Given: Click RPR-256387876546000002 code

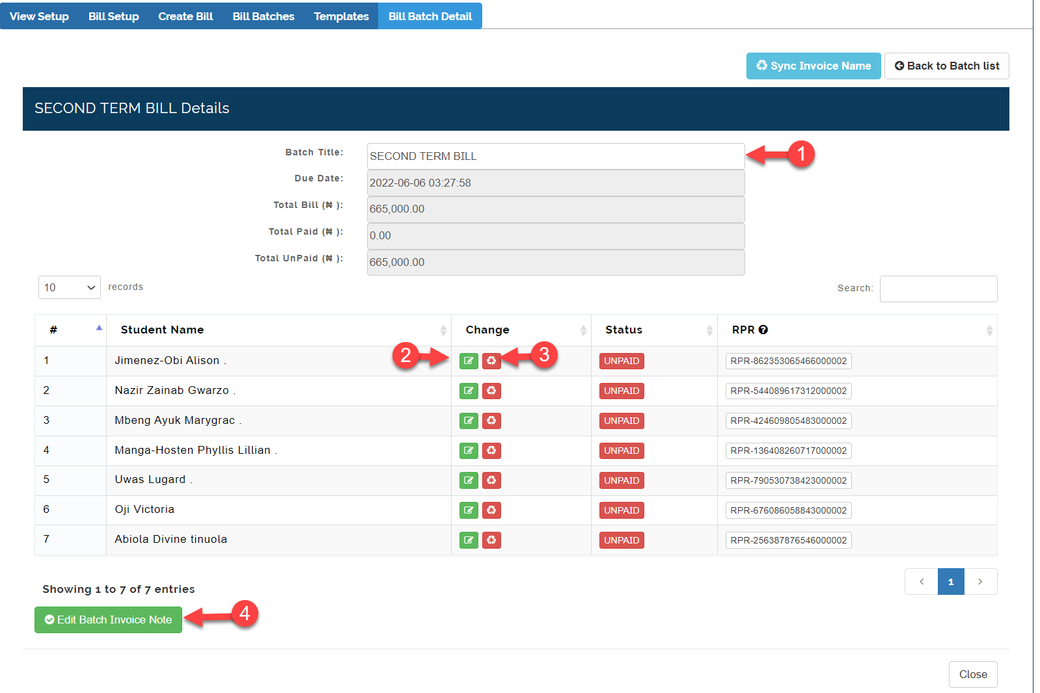Looking at the screenshot, I should coord(789,540).
